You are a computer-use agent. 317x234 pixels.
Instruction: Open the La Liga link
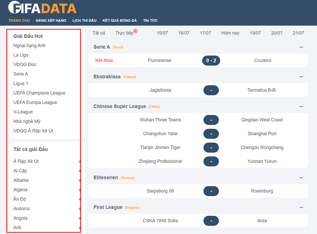click(x=21, y=55)
